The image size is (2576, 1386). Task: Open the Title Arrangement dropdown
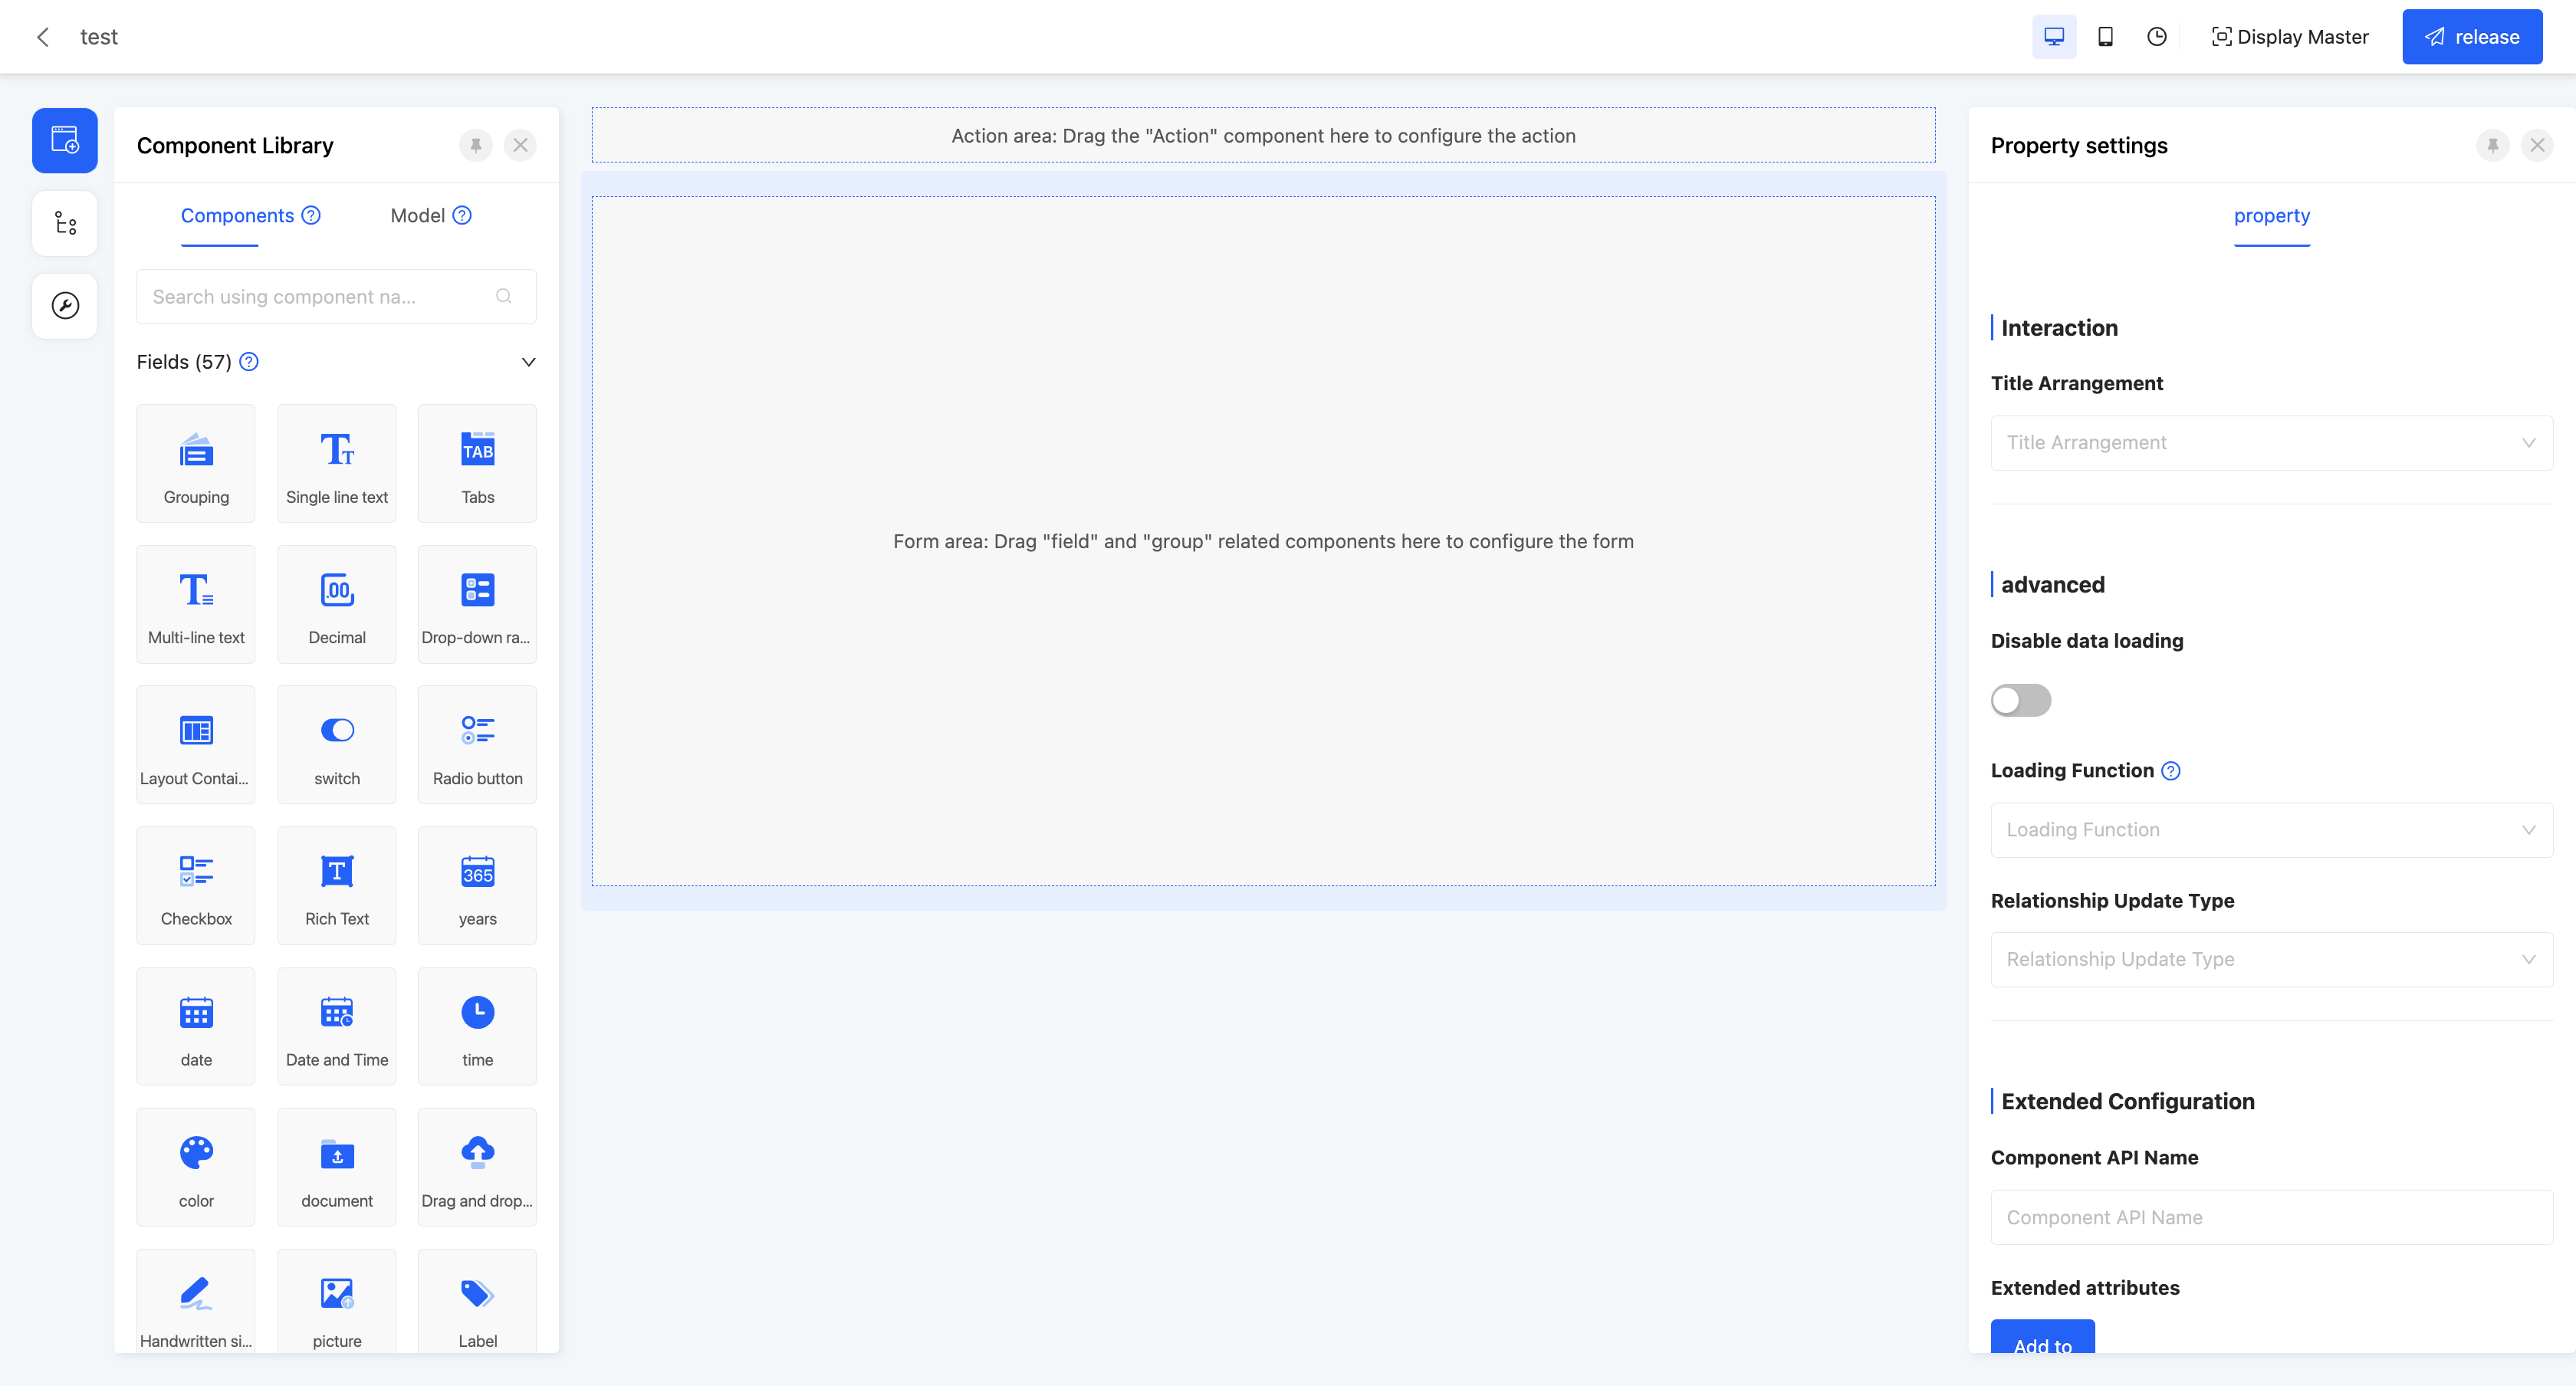pyautogui.click(x=2270, y=443)
